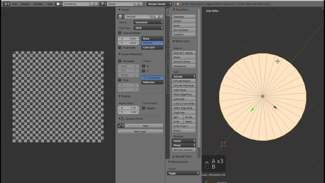The width and height of the screenshot is (325, 183).
Task: Click the green axis arrow on the cone
Action: (252, 110)
